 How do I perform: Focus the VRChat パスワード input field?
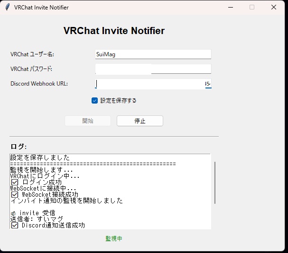[153, 69]
